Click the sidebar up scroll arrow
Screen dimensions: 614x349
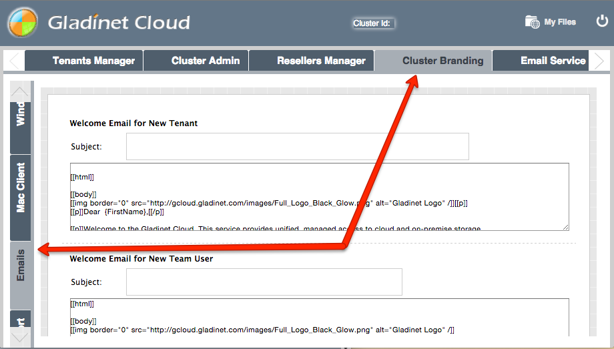click(20, 91)
